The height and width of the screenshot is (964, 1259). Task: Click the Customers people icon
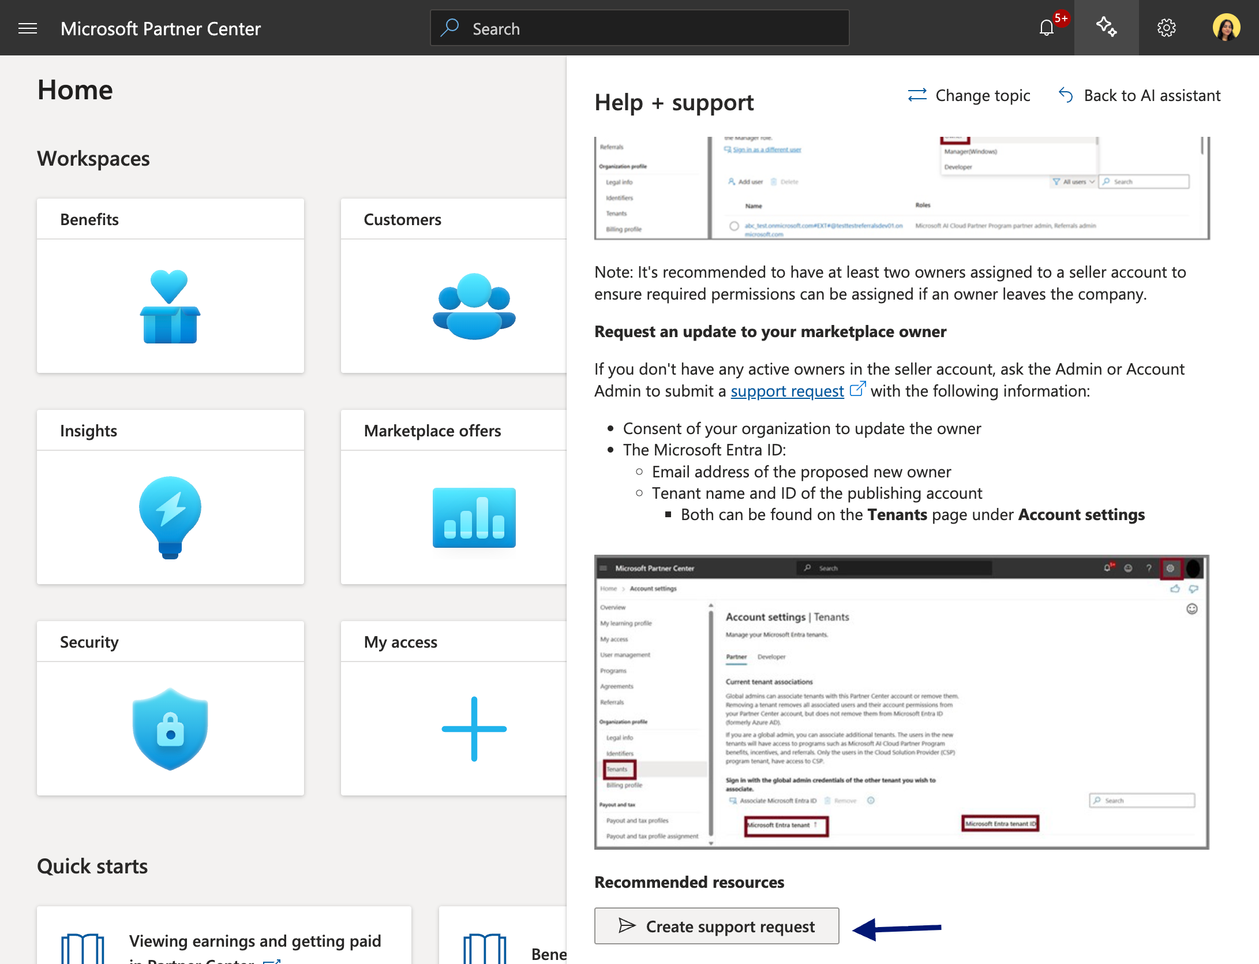point(474,307)
